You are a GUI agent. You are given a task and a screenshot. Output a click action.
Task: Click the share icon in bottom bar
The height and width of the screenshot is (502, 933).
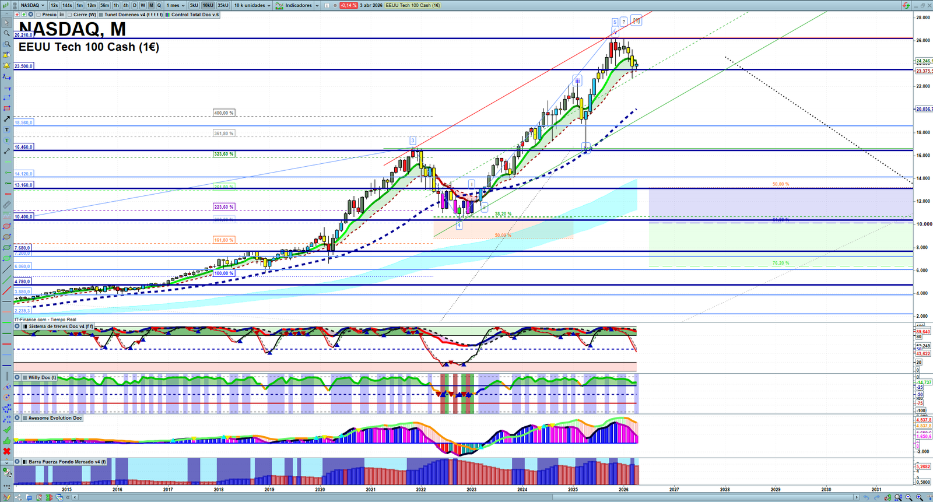tap(19, 497)
